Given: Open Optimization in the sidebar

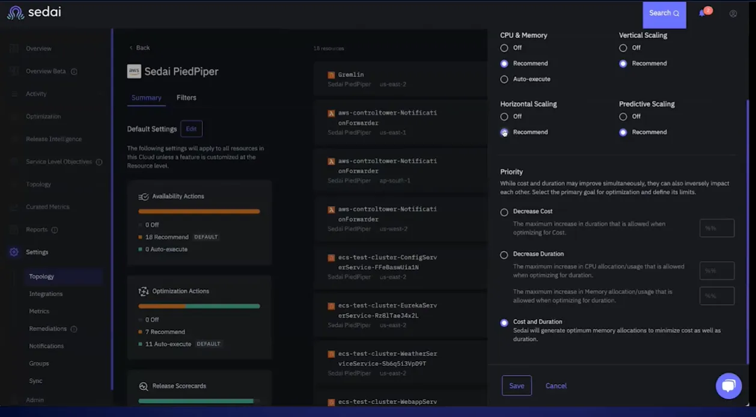Looking at the screenshot, I should 43,117.
